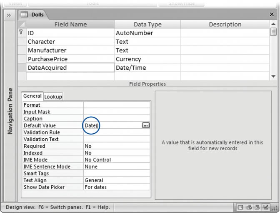Viewport: 280px width, 213px height.
Task: Open expression builder for Default Value
Action: 145,125
